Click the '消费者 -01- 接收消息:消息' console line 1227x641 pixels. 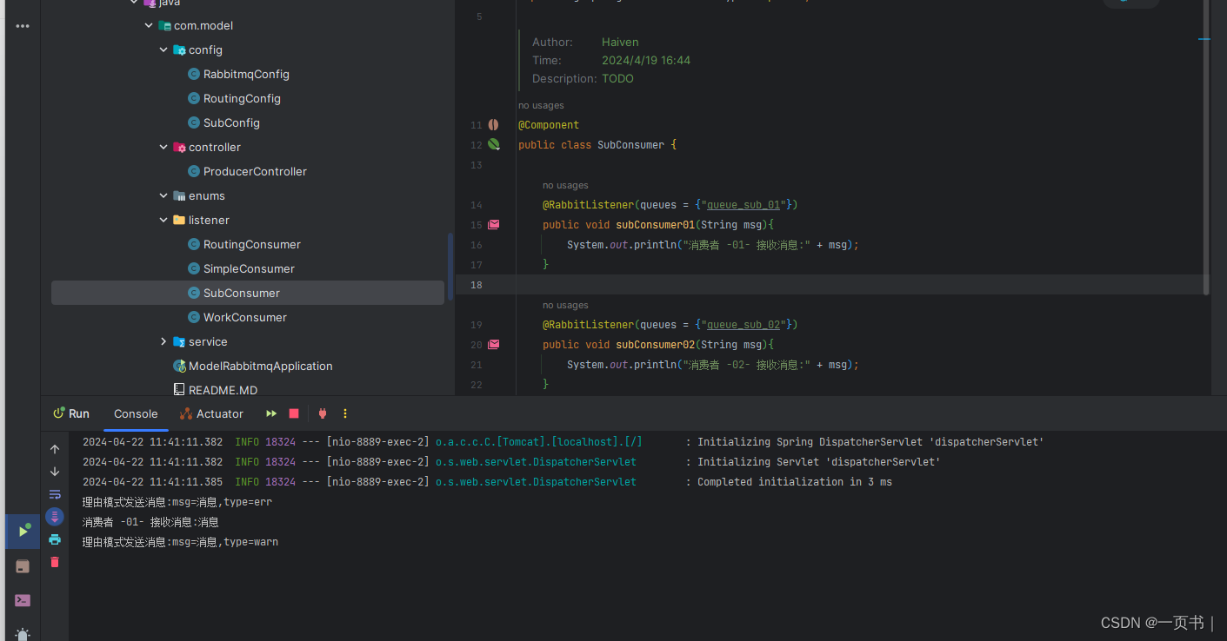pos(150,522)
